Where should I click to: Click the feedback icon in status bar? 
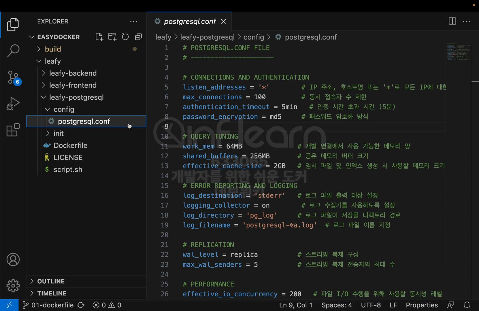coord(451,305)
